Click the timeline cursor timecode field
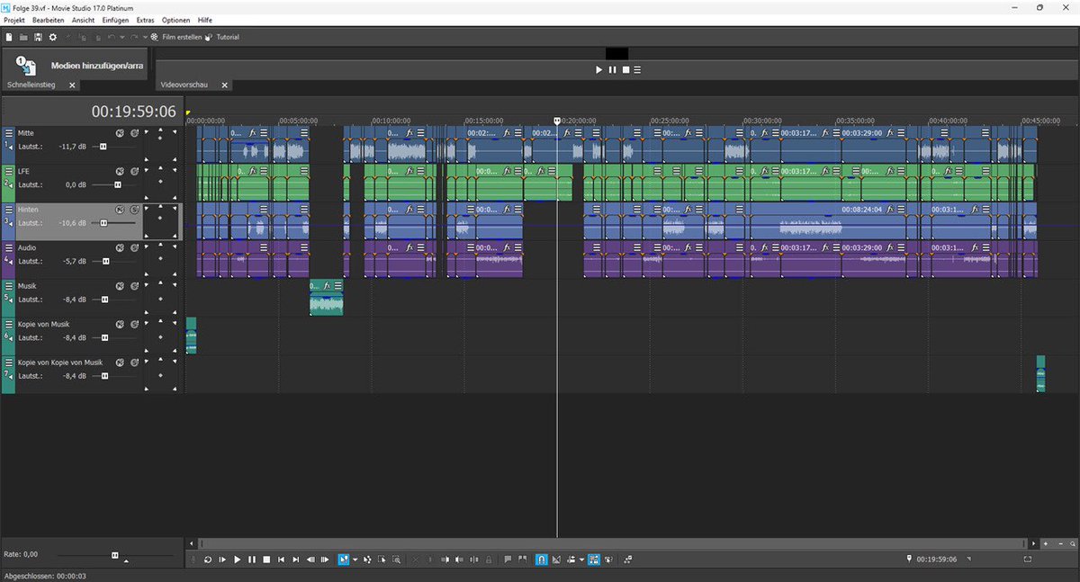Viewport: 1080px width, 582px height. pyautogui.click(x=937, y=560)
